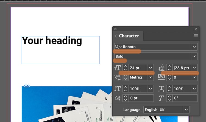Collapse the panel using the double-arrow icon

point(196,29)
